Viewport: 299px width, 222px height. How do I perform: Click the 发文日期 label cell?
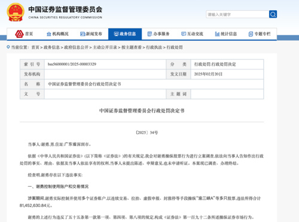[178, 74]
